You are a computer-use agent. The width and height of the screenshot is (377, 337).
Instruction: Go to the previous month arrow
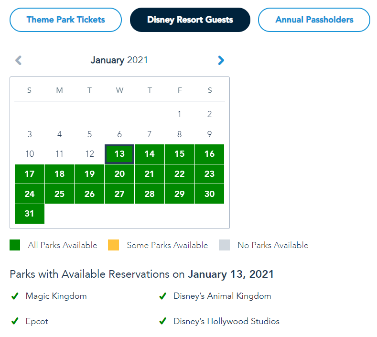[19, 60]
